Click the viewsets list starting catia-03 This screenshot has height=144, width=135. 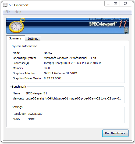pyautogui.click(x=73, y=98)
